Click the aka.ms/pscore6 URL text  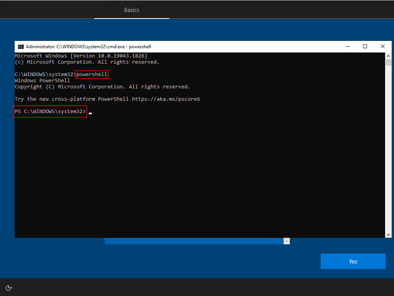click(x=166, y=99)
